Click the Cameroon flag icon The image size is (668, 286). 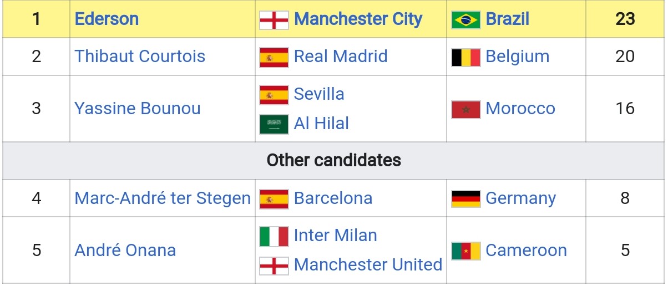point(465,251)
